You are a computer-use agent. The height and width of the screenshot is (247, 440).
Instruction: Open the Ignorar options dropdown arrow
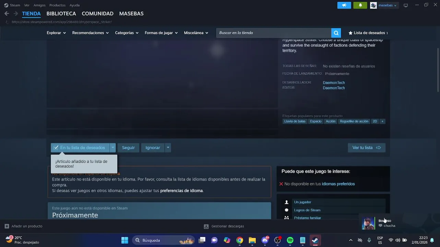(168, 148)
